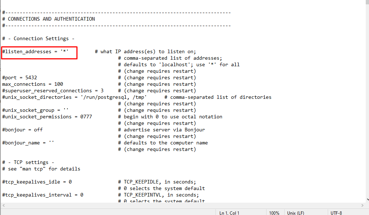Viewport: 369px width, 215px height.
Task: Click the UTF-8 encoding indicator
Action: (x=337, y=213)
